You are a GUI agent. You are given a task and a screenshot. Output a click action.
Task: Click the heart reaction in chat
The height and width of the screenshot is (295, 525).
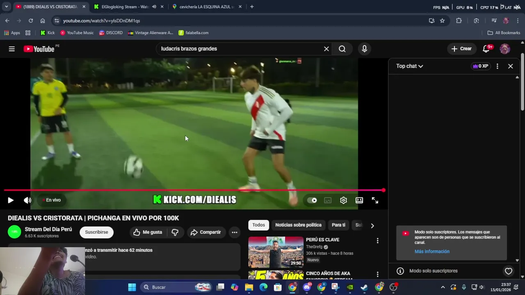[509, 271]
